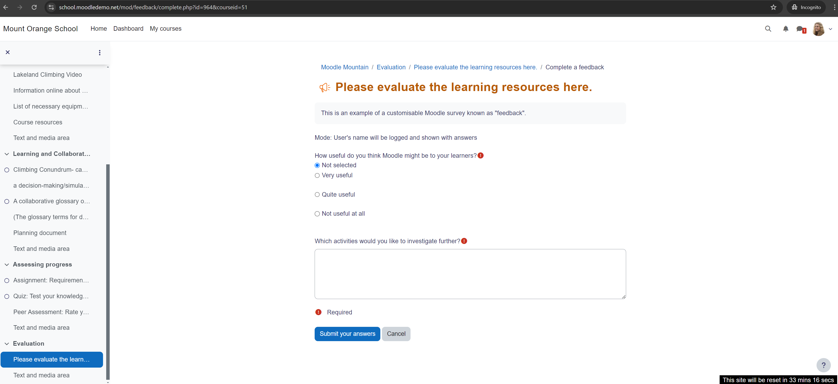Collapse the Assessing progress section
This screenshot has height=384, width=838.
pyautogui.click(x=7, y=265)
